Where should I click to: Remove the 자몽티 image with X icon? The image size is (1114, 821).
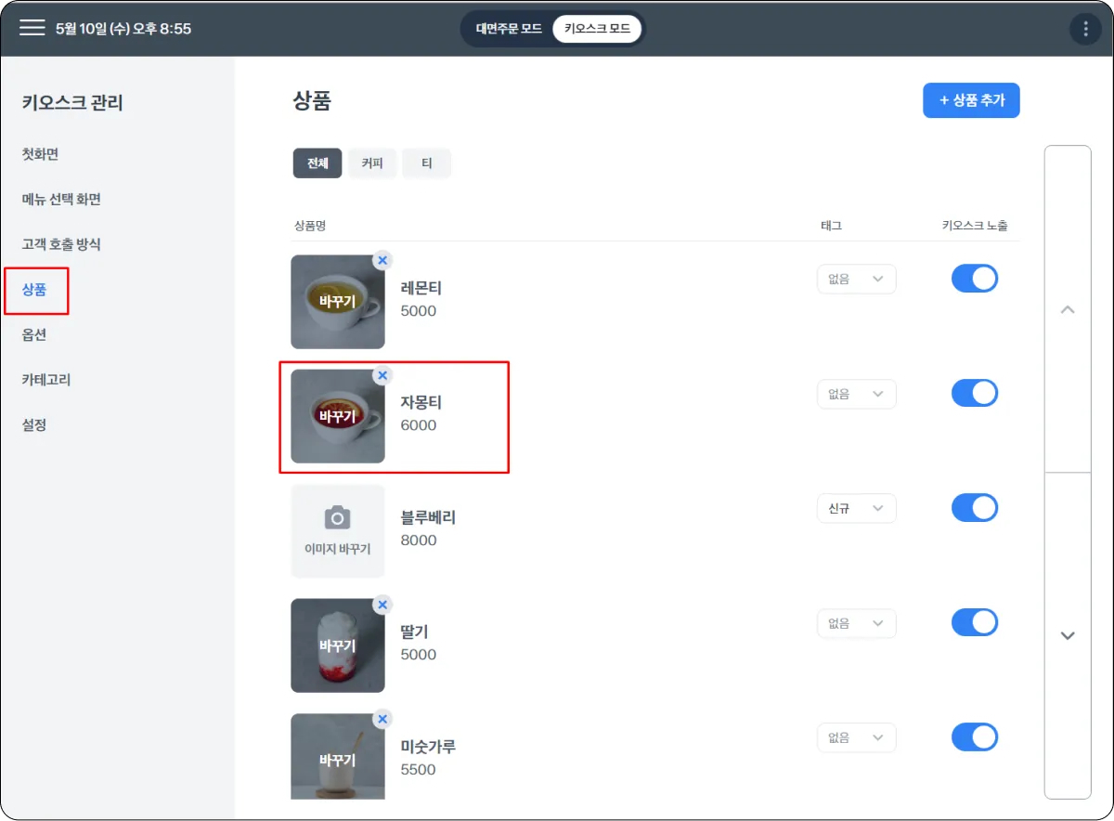tap(382, 375)
